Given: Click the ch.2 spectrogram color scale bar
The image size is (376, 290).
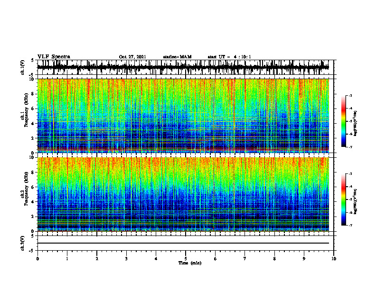Looking at the screenshot, I should (343, 199).
